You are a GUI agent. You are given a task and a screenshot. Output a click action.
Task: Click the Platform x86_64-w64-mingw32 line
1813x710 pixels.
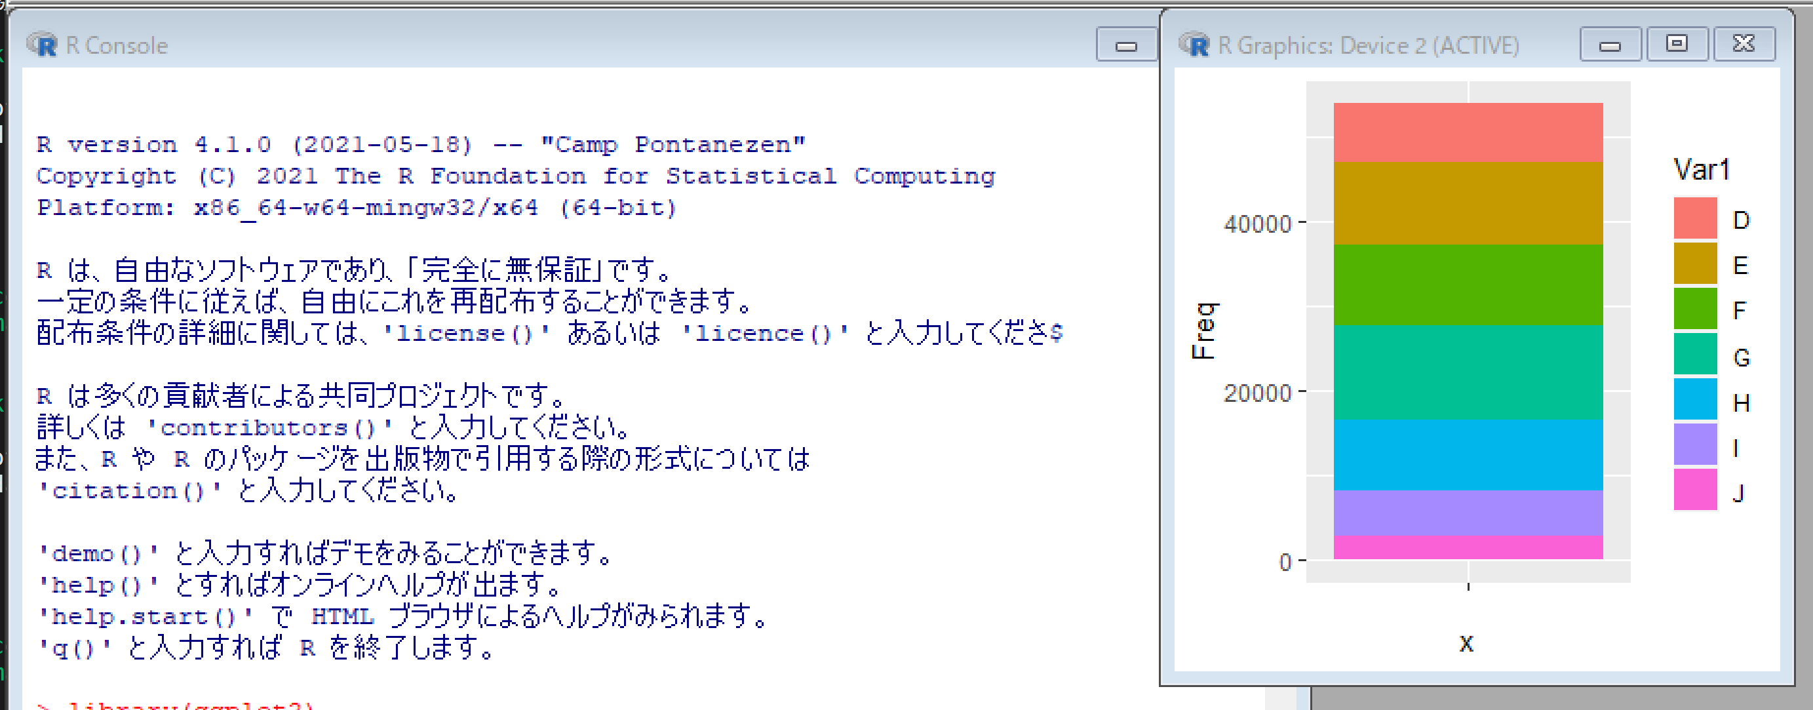[x=357, y=208]
